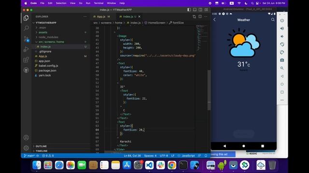Open the Extensions view
The height and width of the screenshot is (173, 309).
(26, 60)
